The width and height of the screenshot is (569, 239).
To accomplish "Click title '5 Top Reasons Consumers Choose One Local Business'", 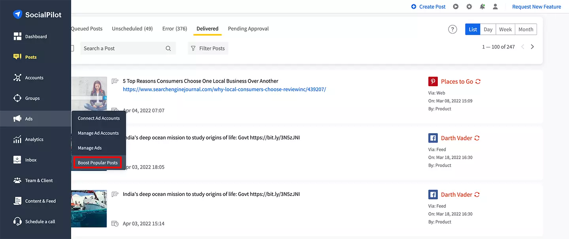I will coord(200,81).
